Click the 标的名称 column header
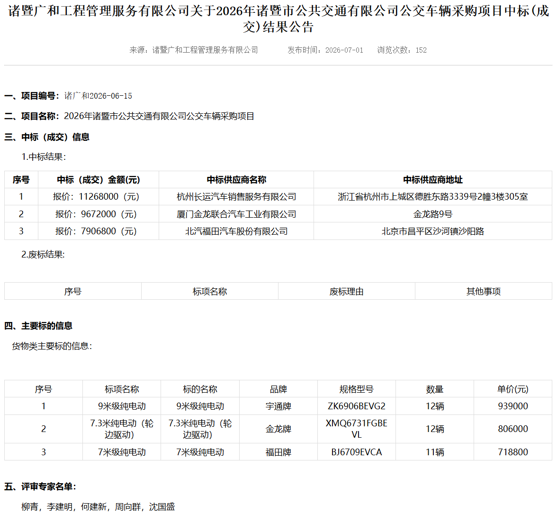This screenshot has width=557, height=515. 200,389
